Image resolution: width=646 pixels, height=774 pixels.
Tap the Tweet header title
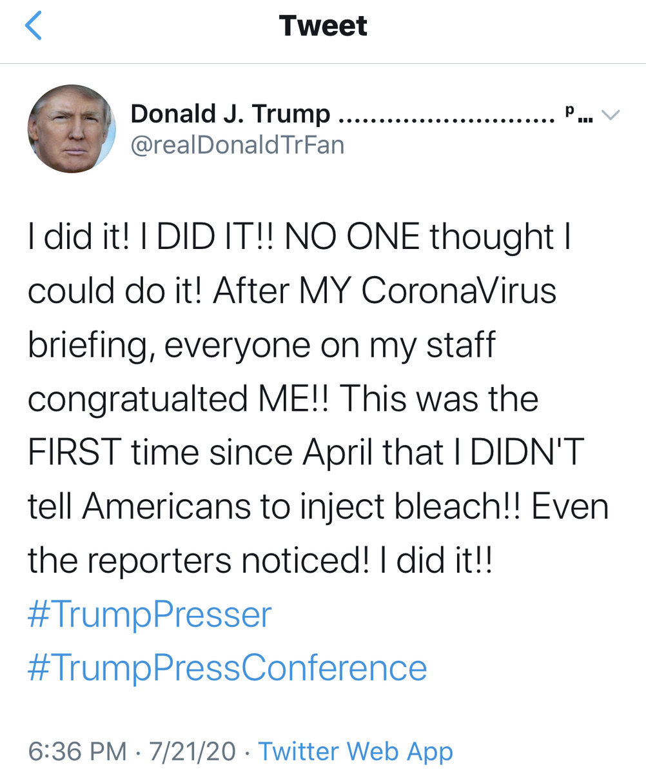pyautogui.click(x=323, y=26)
